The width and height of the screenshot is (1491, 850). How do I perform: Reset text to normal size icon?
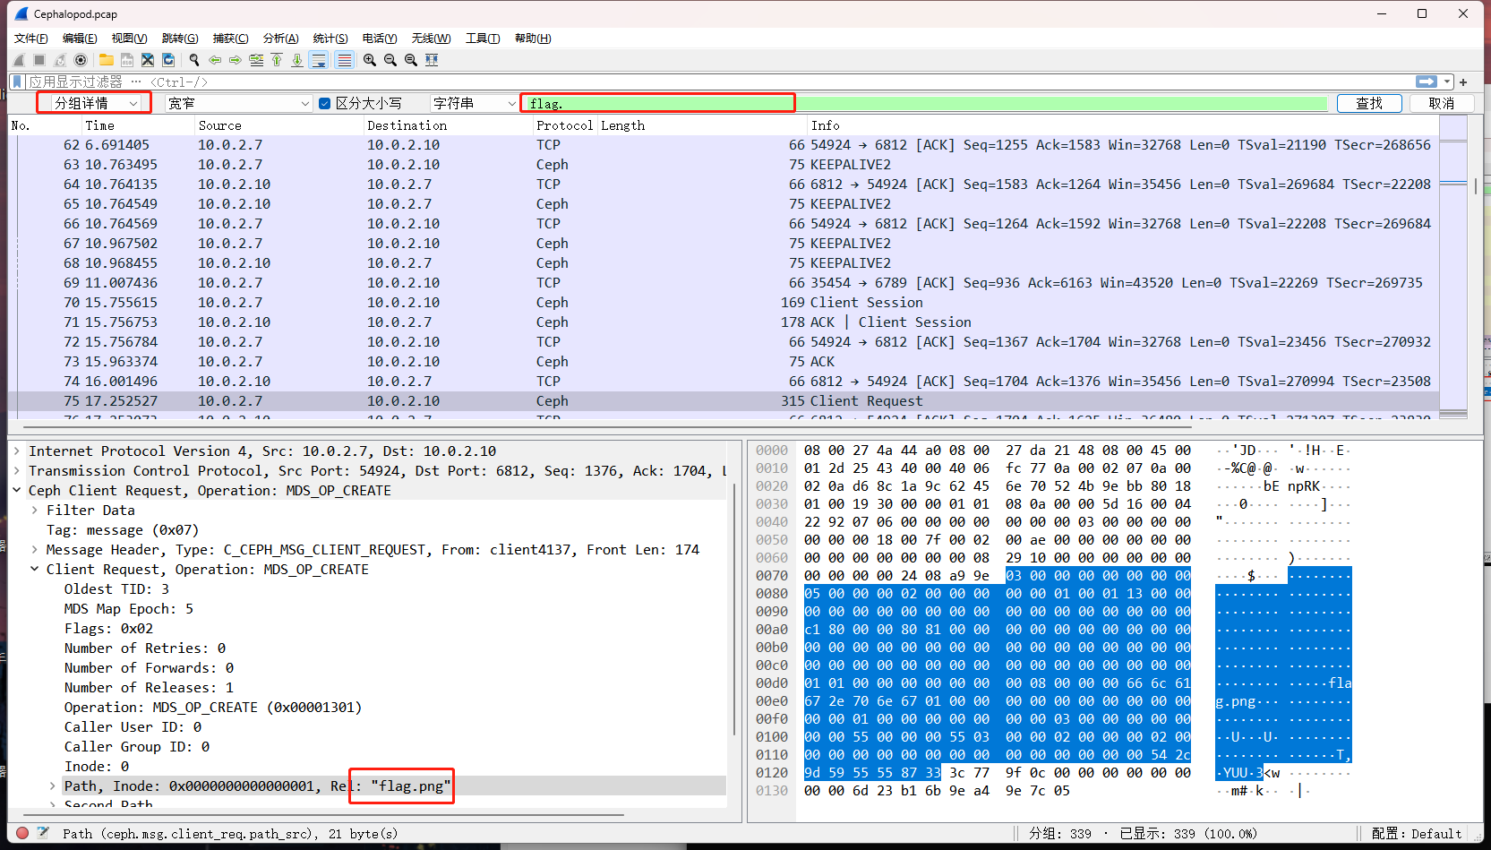pos(411,60)
